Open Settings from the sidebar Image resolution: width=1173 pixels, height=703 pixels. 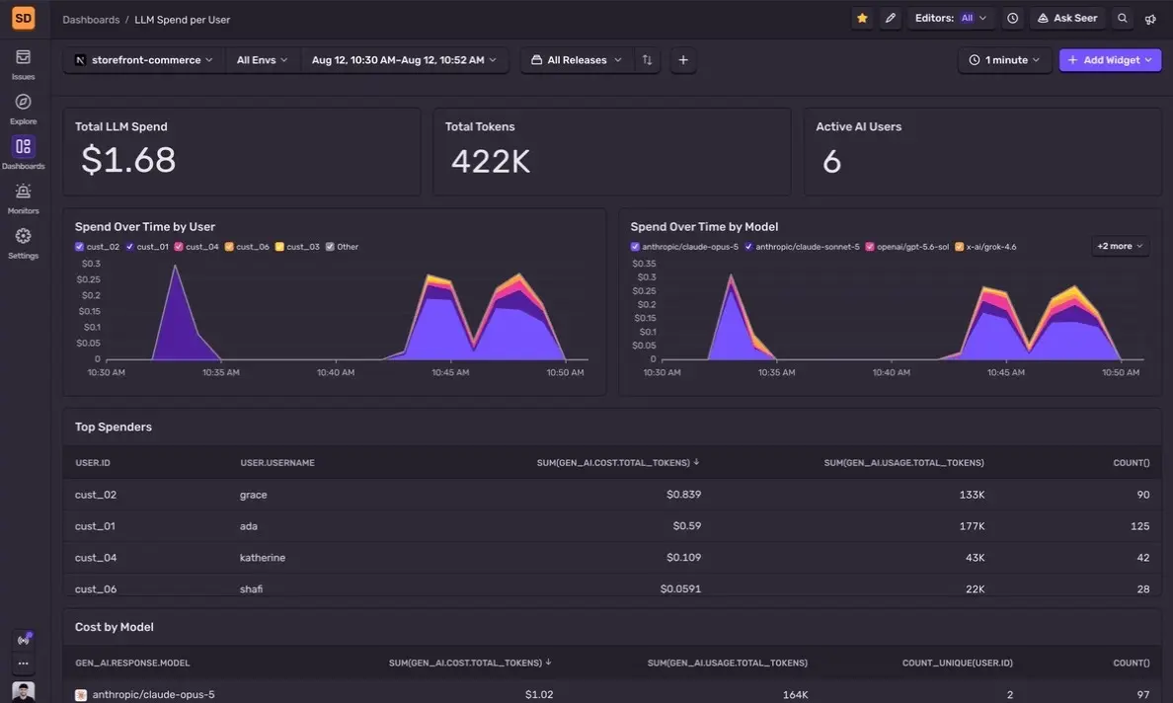[23, 244]
